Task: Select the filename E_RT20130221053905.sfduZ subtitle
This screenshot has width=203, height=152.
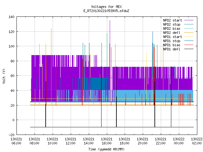Action: click(x=106, y=11)
